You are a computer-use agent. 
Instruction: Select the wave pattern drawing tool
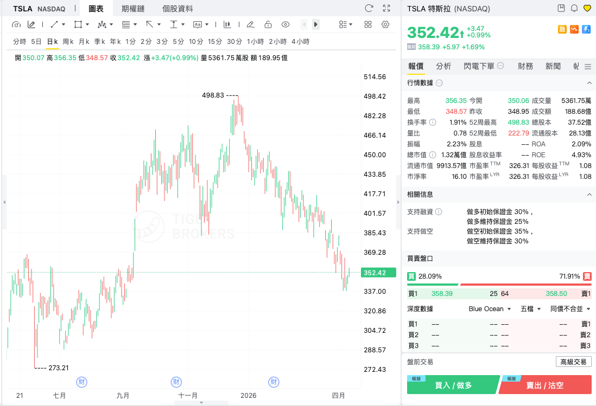pyautogui.click(x=102, y=25)
